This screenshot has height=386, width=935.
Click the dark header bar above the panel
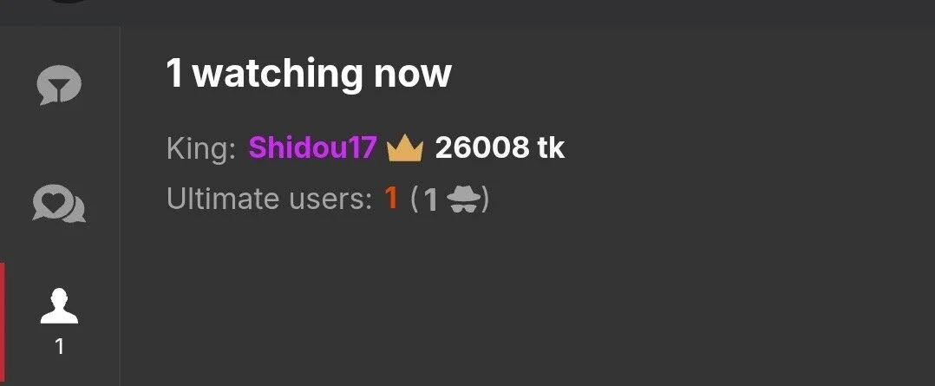tap(467, 12)
